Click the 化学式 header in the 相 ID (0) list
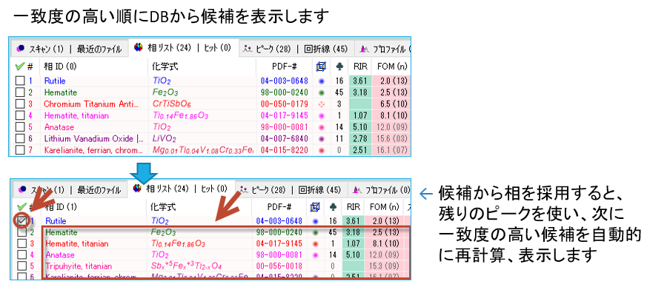This screenshot has width=647, height=284. pos(165,67)
